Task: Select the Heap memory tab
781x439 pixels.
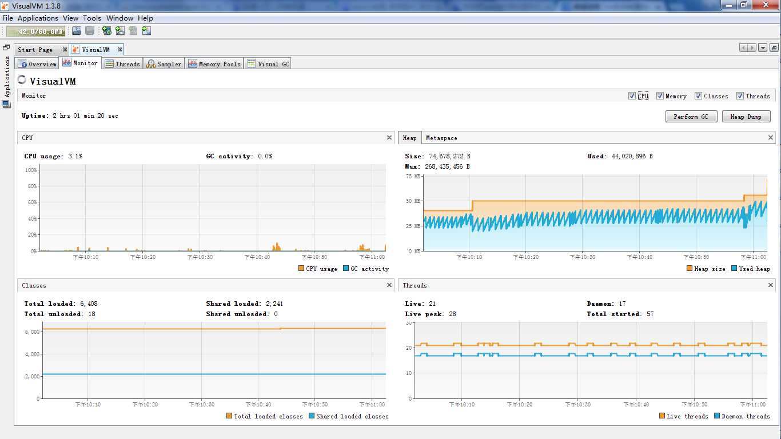Action: point(410,138)
